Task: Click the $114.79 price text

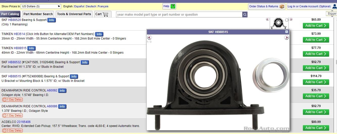Action: coord(316,76)
